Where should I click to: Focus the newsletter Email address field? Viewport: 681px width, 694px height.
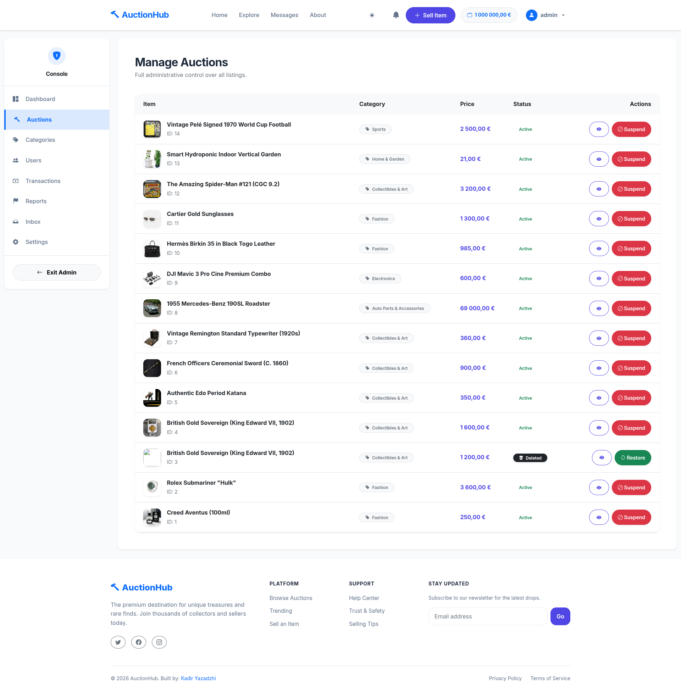[x=488, y=616]
